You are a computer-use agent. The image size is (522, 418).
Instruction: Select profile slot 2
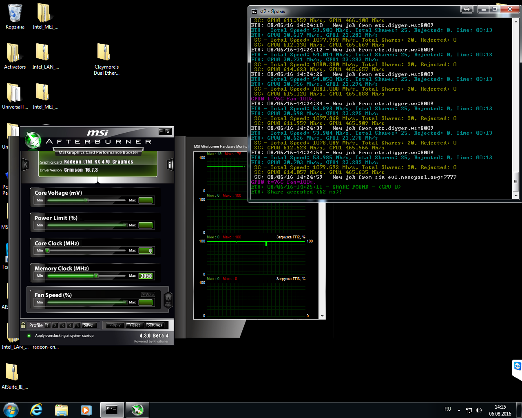point(55,325)
